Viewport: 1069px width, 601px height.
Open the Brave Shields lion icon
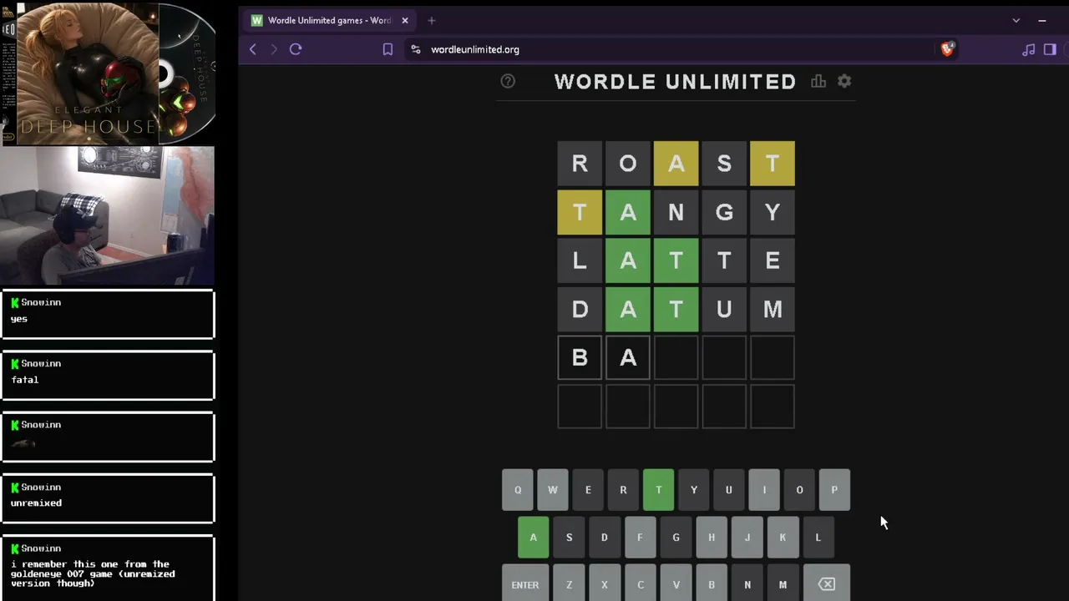pos(947,49)
